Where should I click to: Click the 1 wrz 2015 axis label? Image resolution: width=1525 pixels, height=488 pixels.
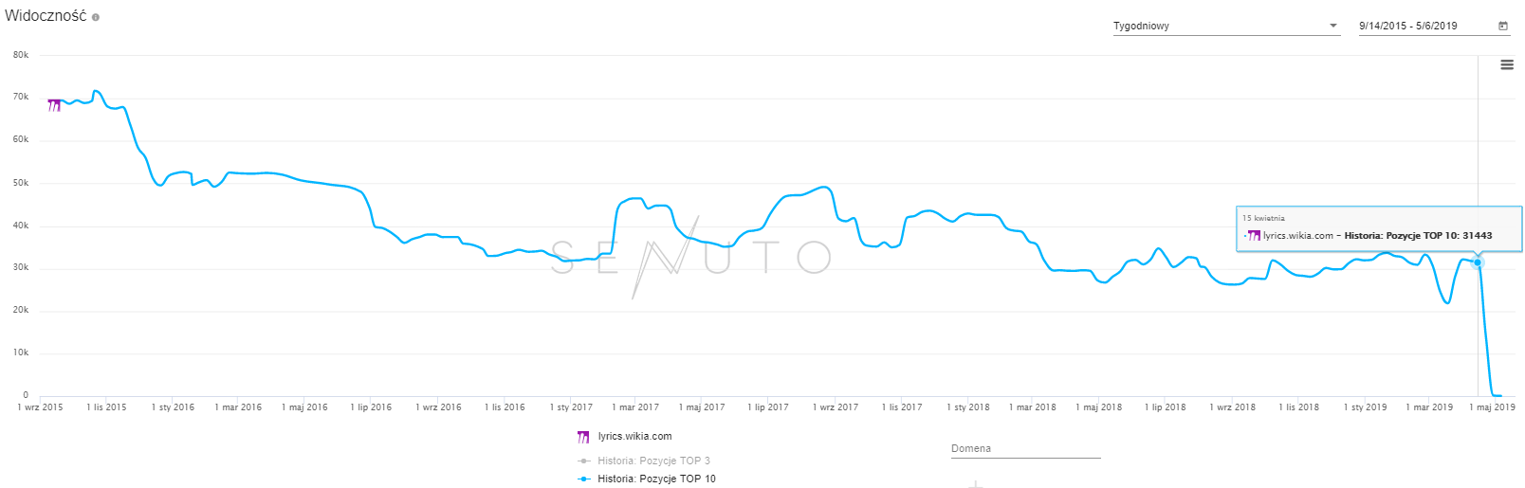(x=40, y=407)
